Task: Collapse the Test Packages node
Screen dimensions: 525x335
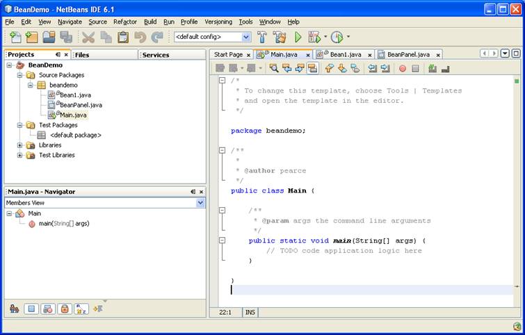Action: [x=19, y=125]
